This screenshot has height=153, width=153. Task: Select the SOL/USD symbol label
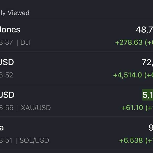pos(34,140)
